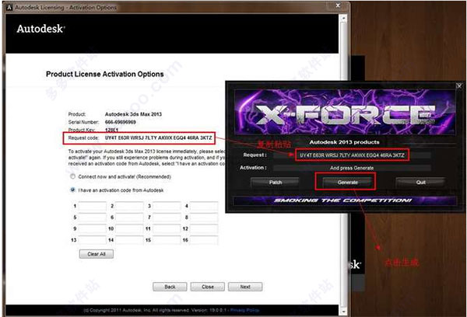Click activation code field 10

[x=129, y=228]
